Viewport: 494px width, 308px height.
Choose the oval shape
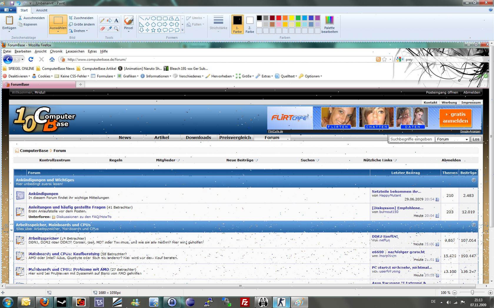point(153,18)
